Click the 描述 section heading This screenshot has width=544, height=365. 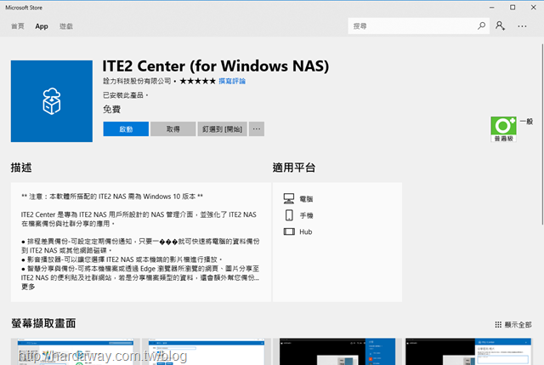pos(21,168)
